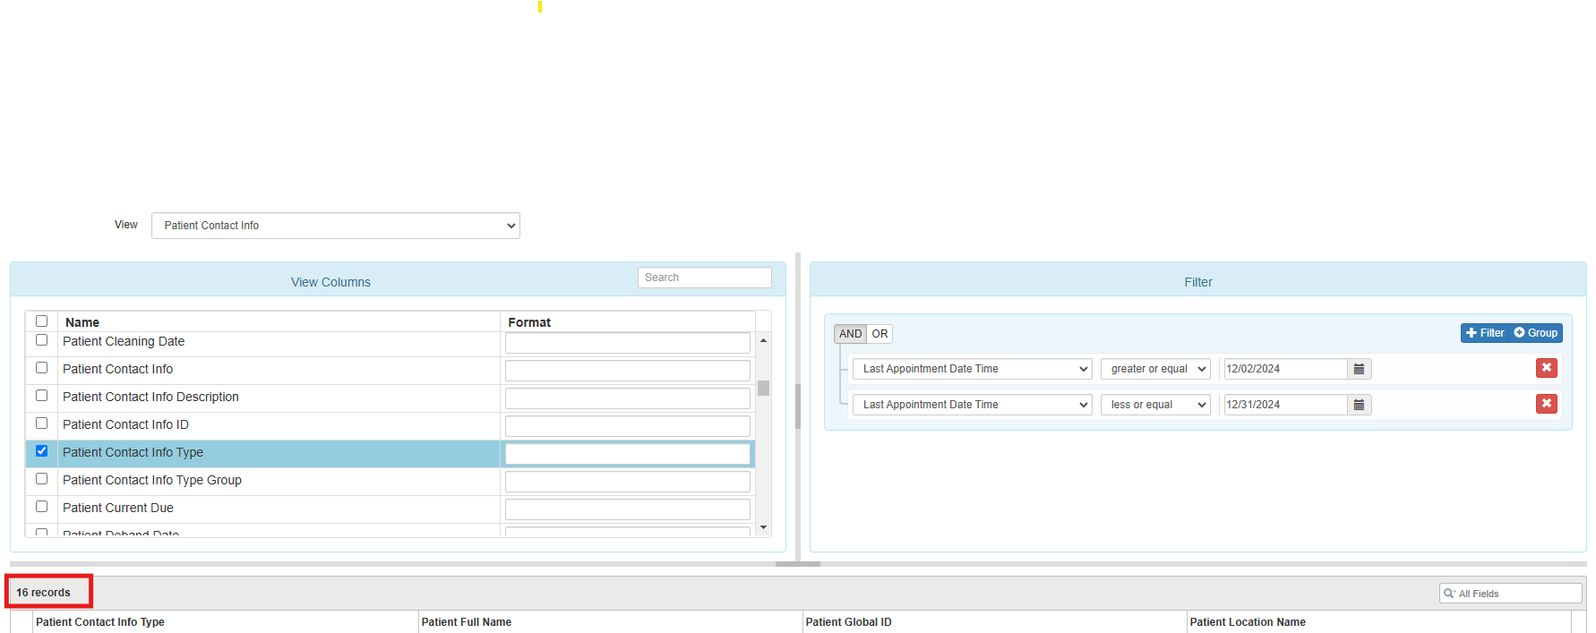Viewport: 1596px width, 633px height.
Task: Check the Patient Contact Info checkbox
Action: tap(41, 368)
